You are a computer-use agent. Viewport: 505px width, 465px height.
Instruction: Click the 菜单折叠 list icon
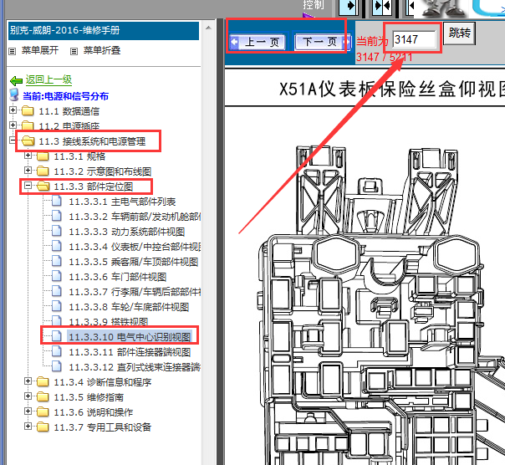74,51
